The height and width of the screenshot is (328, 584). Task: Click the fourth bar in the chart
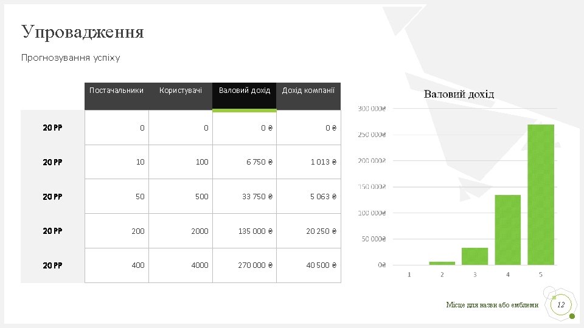pyautogui.click(x=507, y=230)
